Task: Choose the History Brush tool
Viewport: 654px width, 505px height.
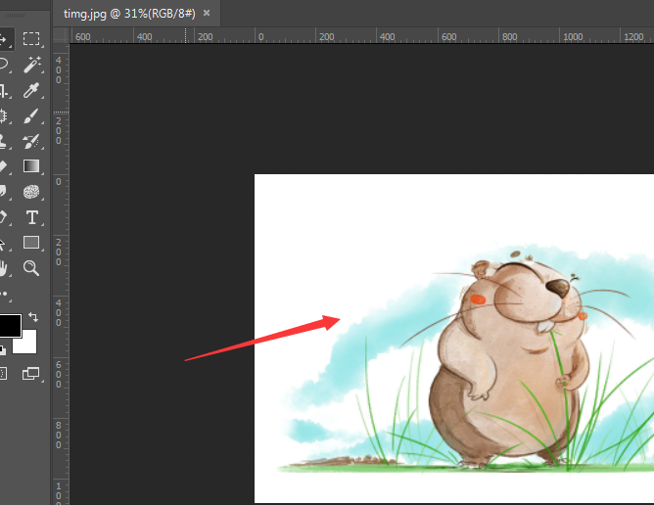Action: point(31,142)
